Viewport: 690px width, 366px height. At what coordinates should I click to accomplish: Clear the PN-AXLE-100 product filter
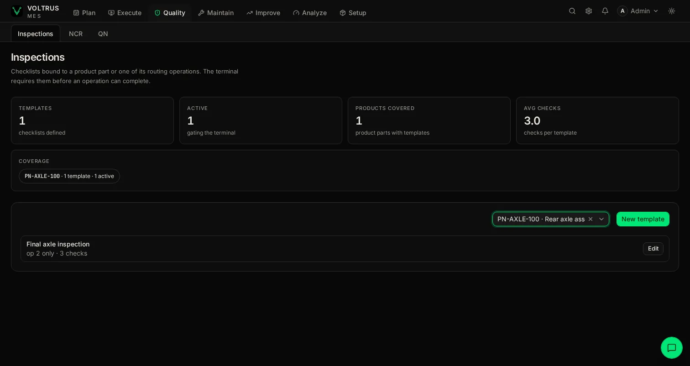click(591, 219)
